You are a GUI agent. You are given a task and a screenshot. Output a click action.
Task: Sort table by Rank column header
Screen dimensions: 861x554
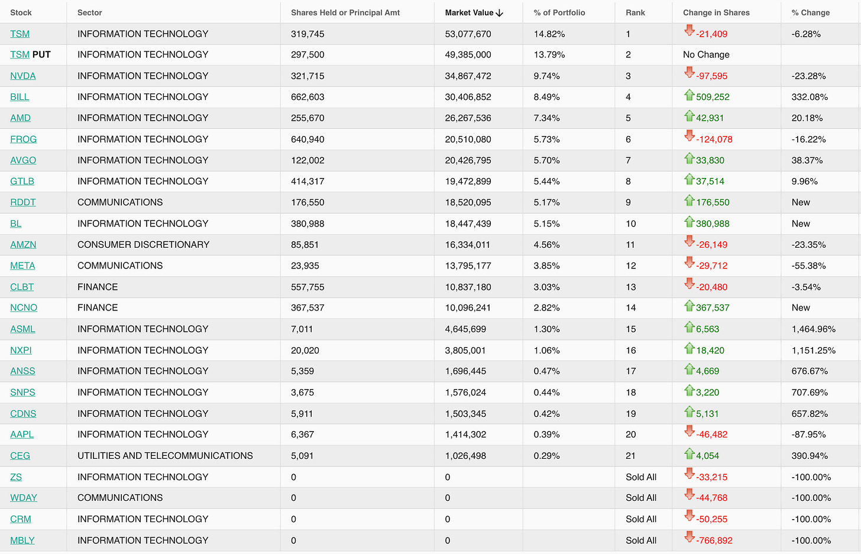[636, 12]
